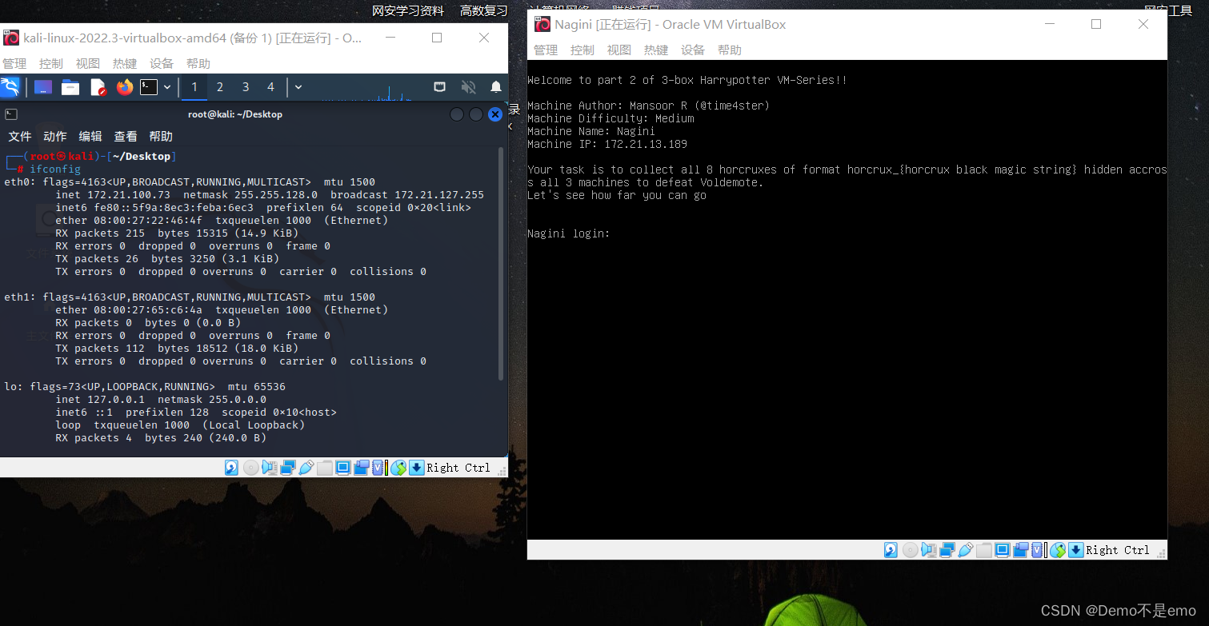
Task: Open 设备 menu in kali-linux VirtualBox window
Action: 162,64
